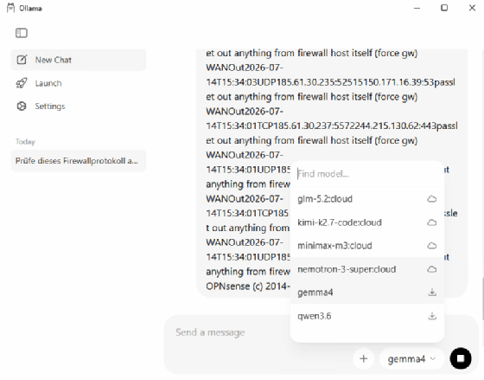The image size is (484, 380).
Task: Click the cloud icon beside kimi-k2.7-code:cloud
Action: click(x=432, y=222)
